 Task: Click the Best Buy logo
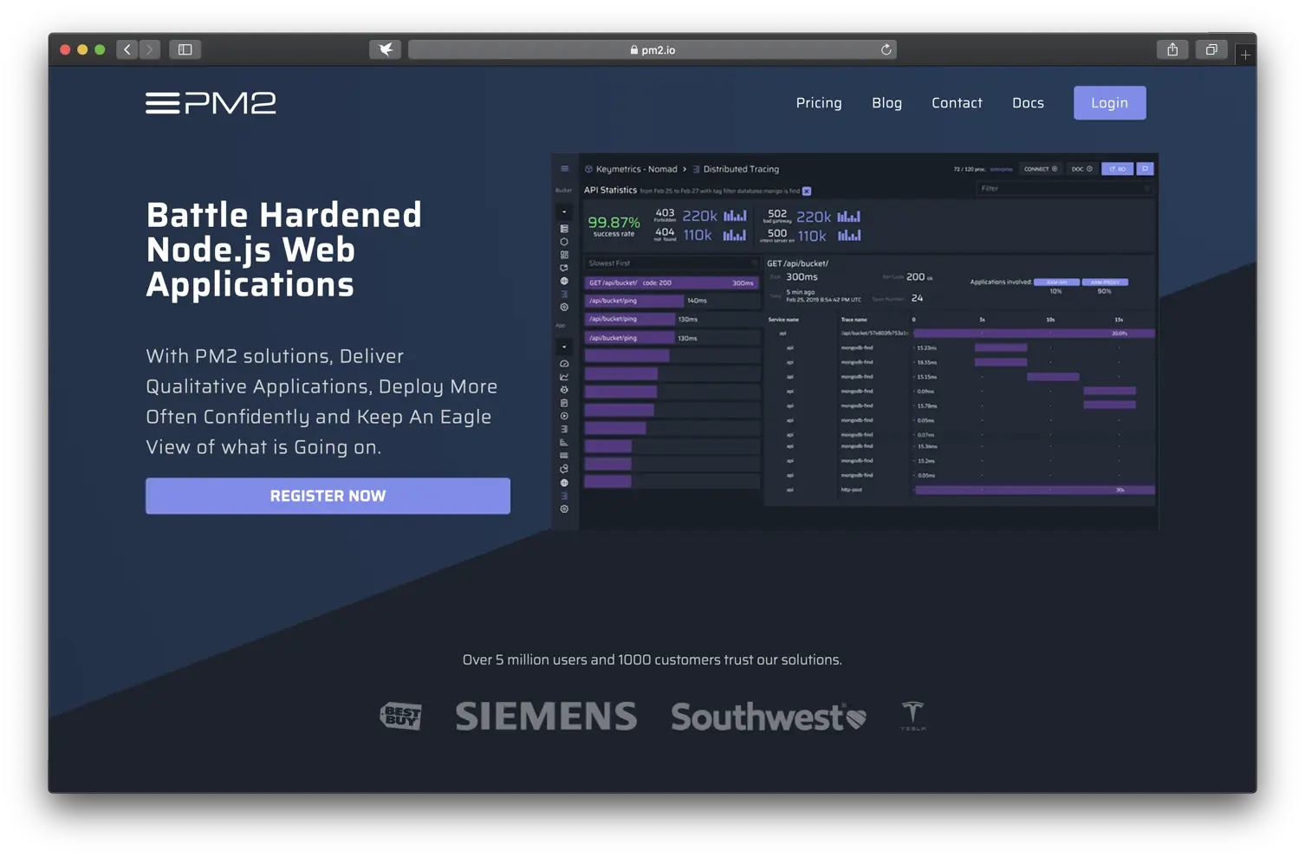400,716
